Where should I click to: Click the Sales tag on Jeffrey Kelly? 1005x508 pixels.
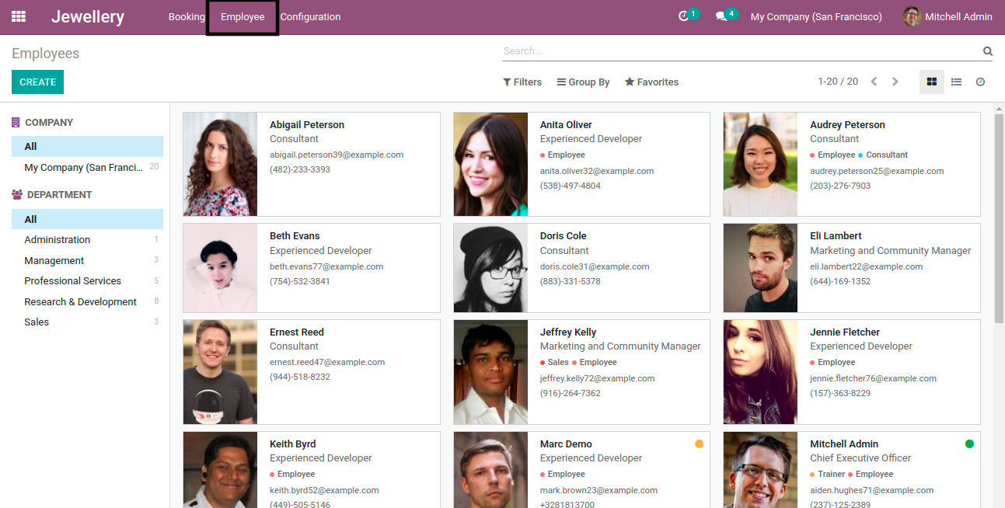(554, 362)
